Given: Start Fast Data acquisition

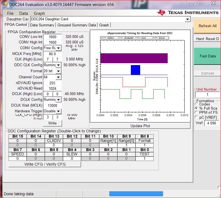Looking at the screenshot, I should tap(207, 56).
